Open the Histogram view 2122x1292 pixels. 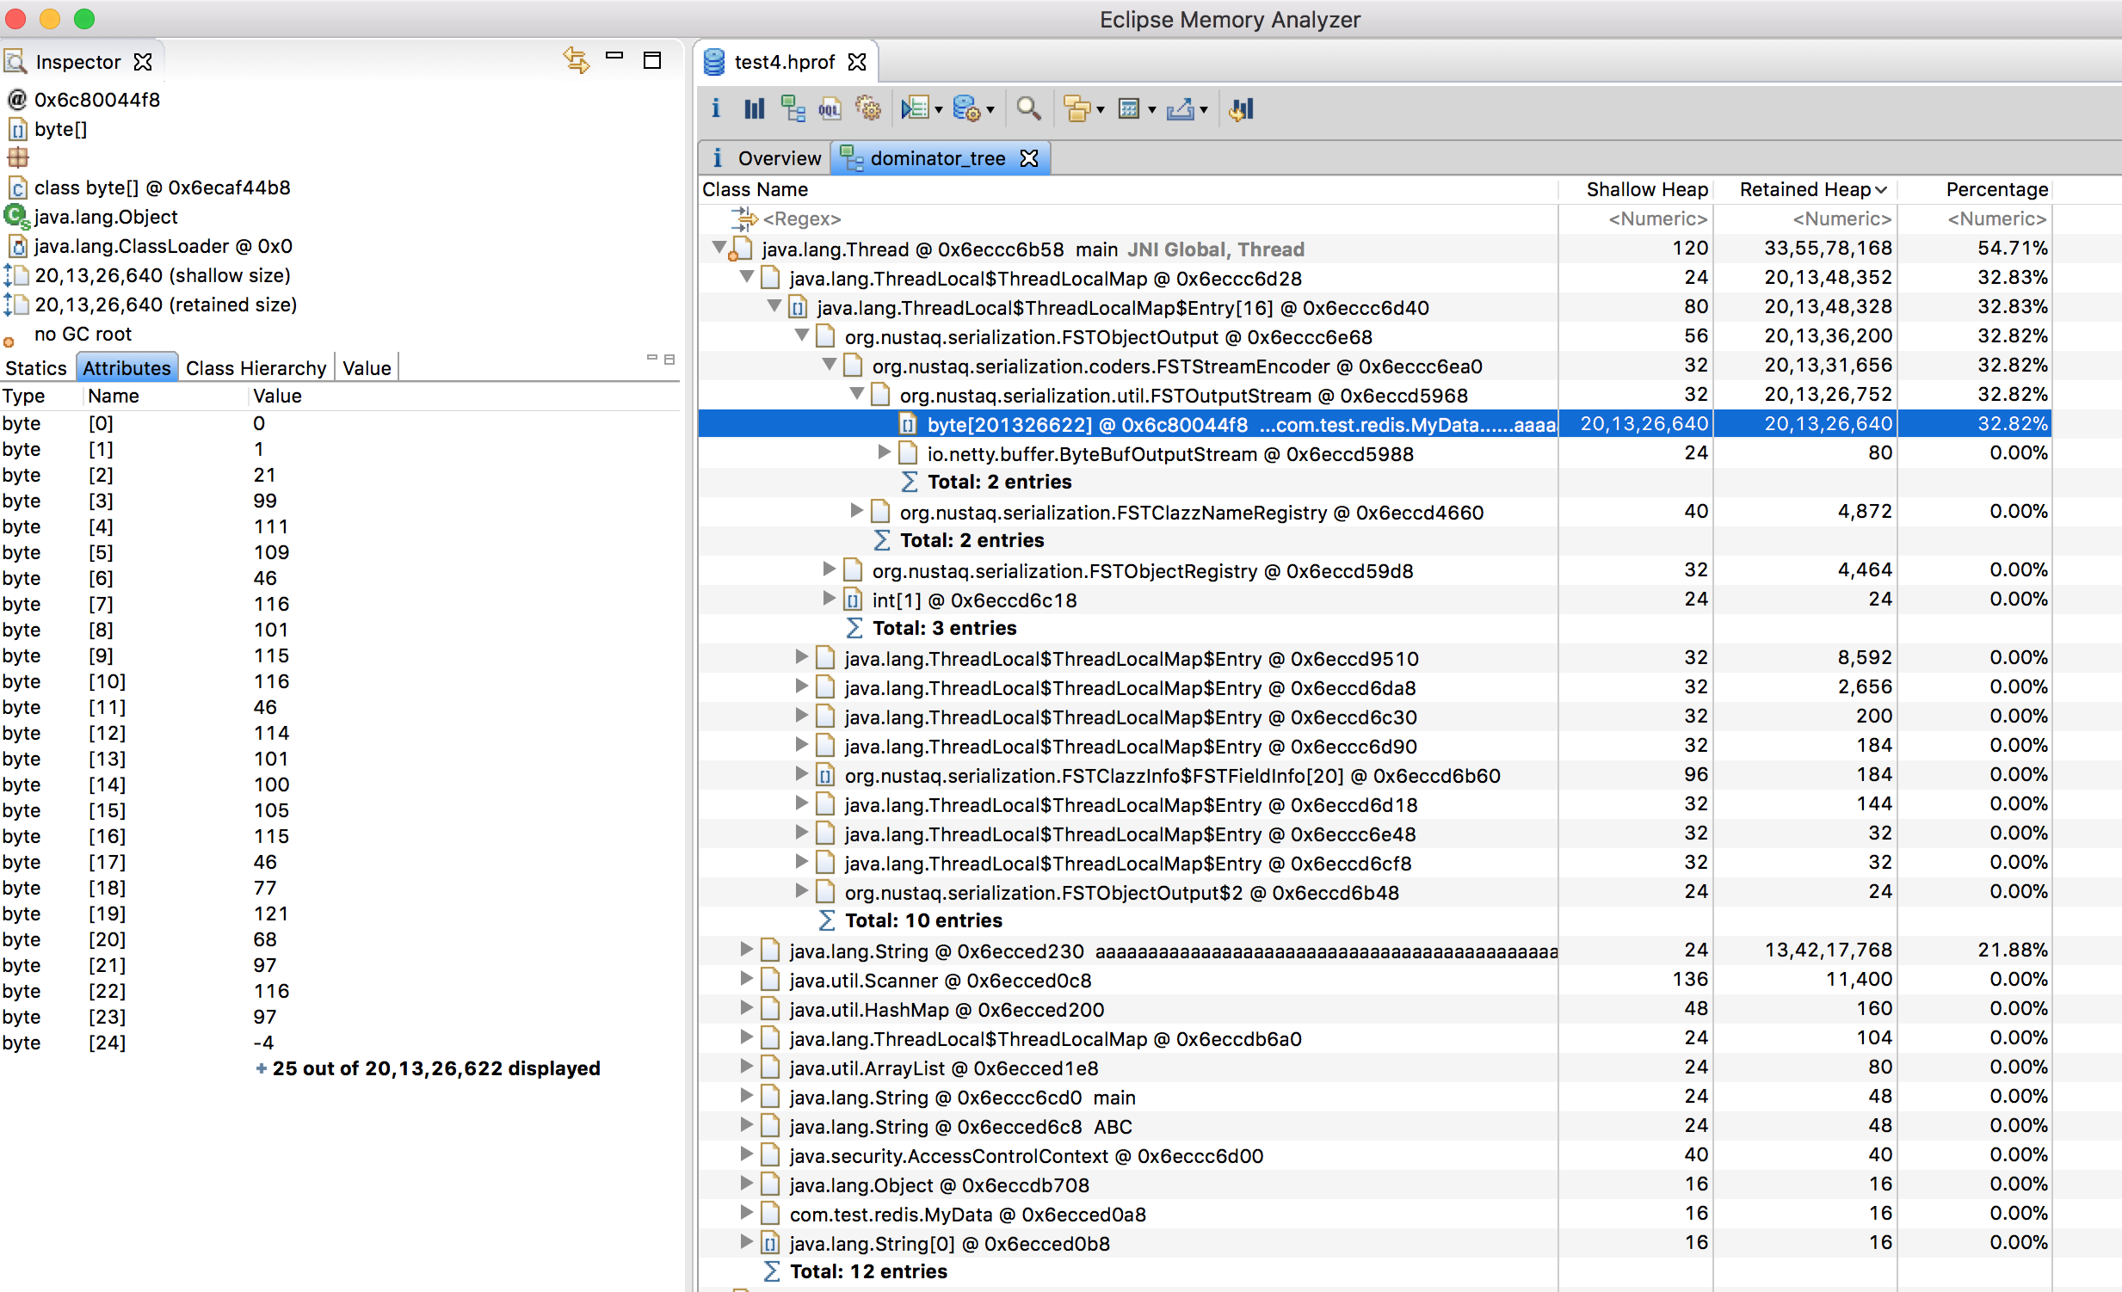pos(754,108)
